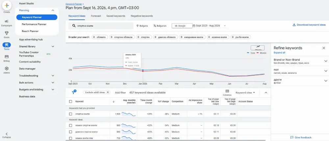Collapse the chart section chevron

266,93
